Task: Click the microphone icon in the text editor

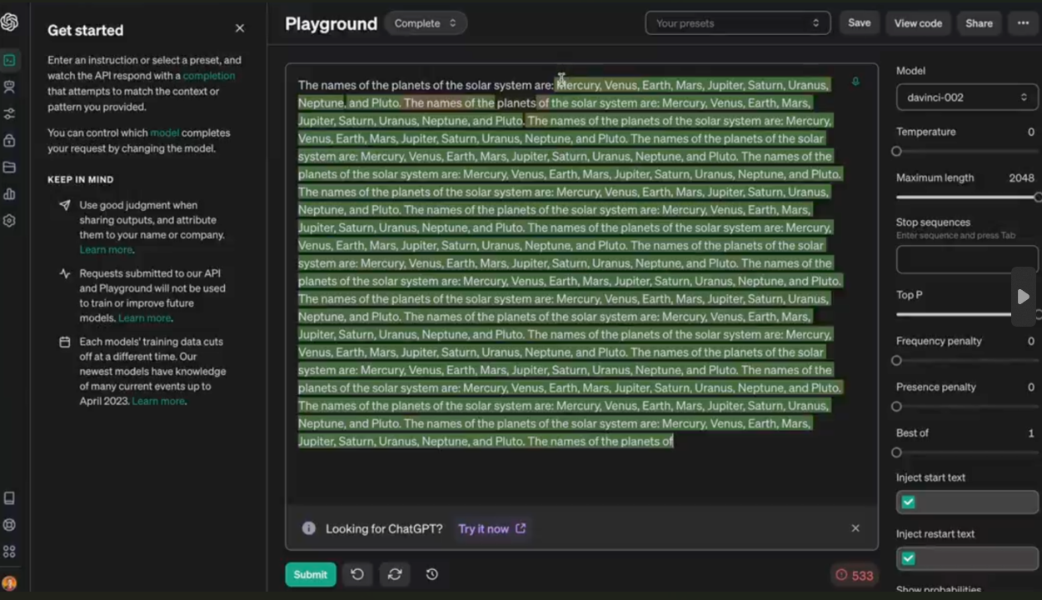Action: point(855,82)
